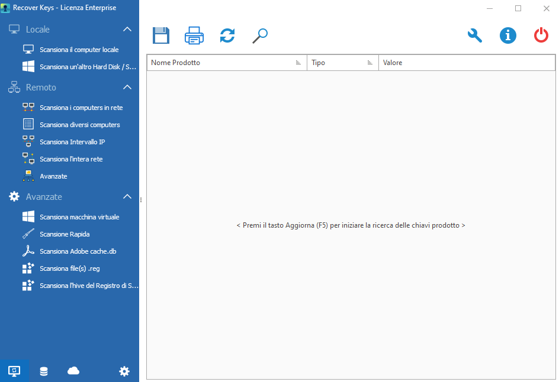This screenshot has width=559, height=382.
Task: Click the Premi il tasto Aggiorna (F5) message
Action: pos(351,225)
